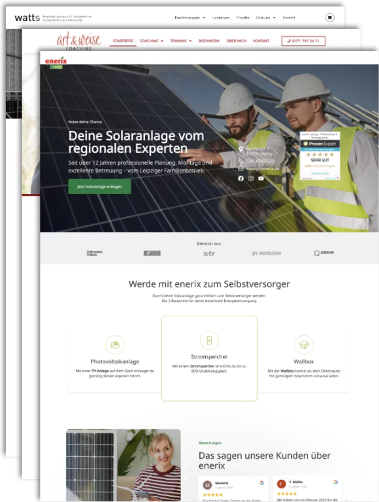Click the map pin address icon

coord(240,149)
